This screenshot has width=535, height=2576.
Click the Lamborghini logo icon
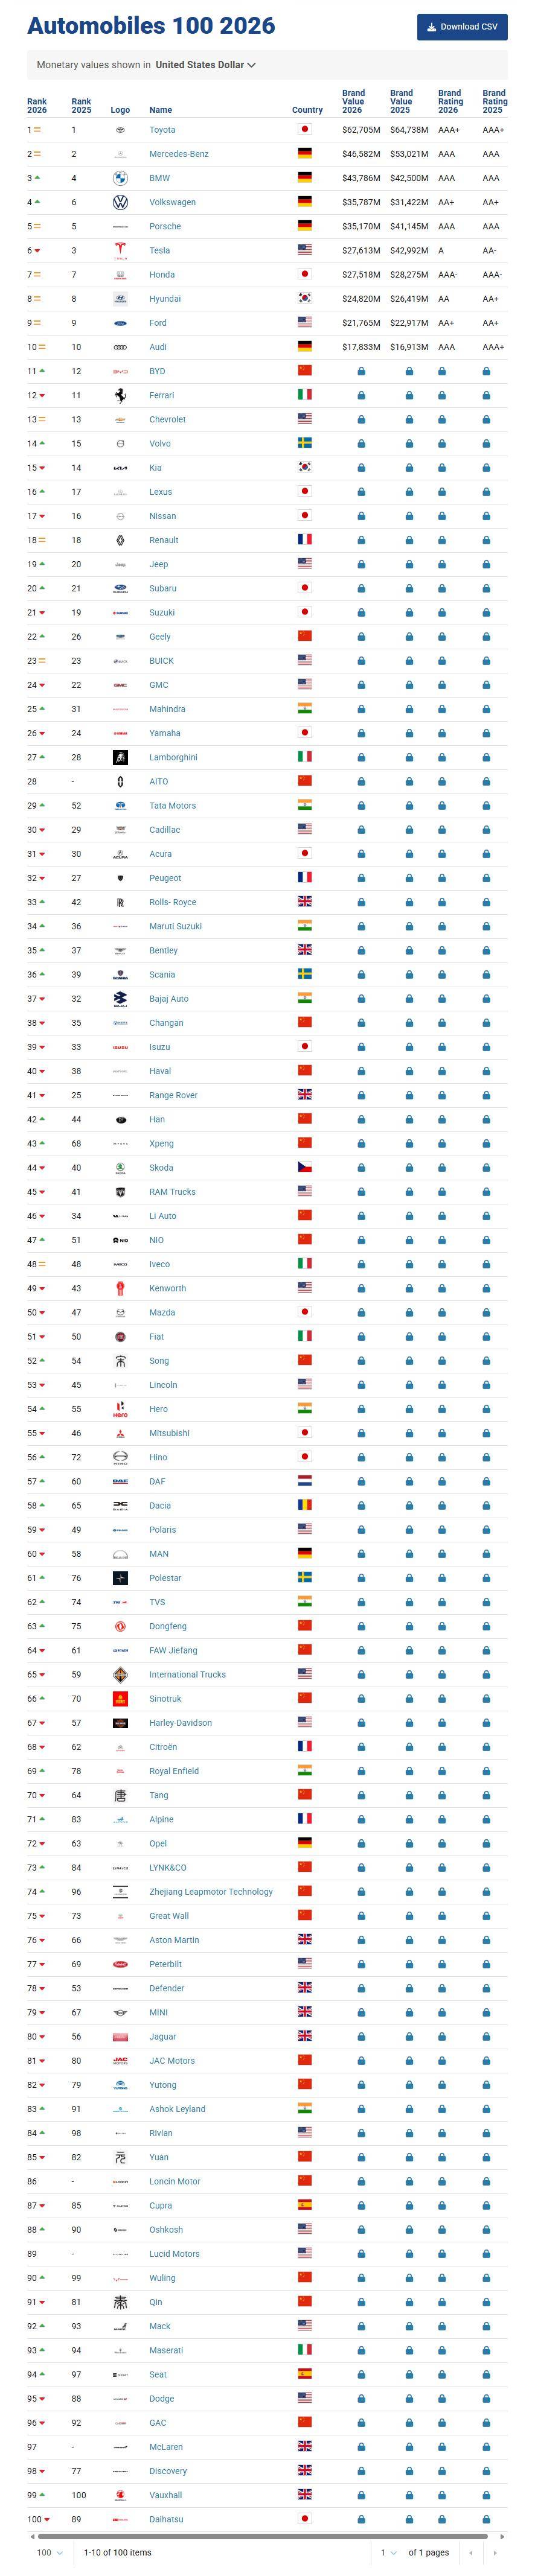[x=120, y=757]
